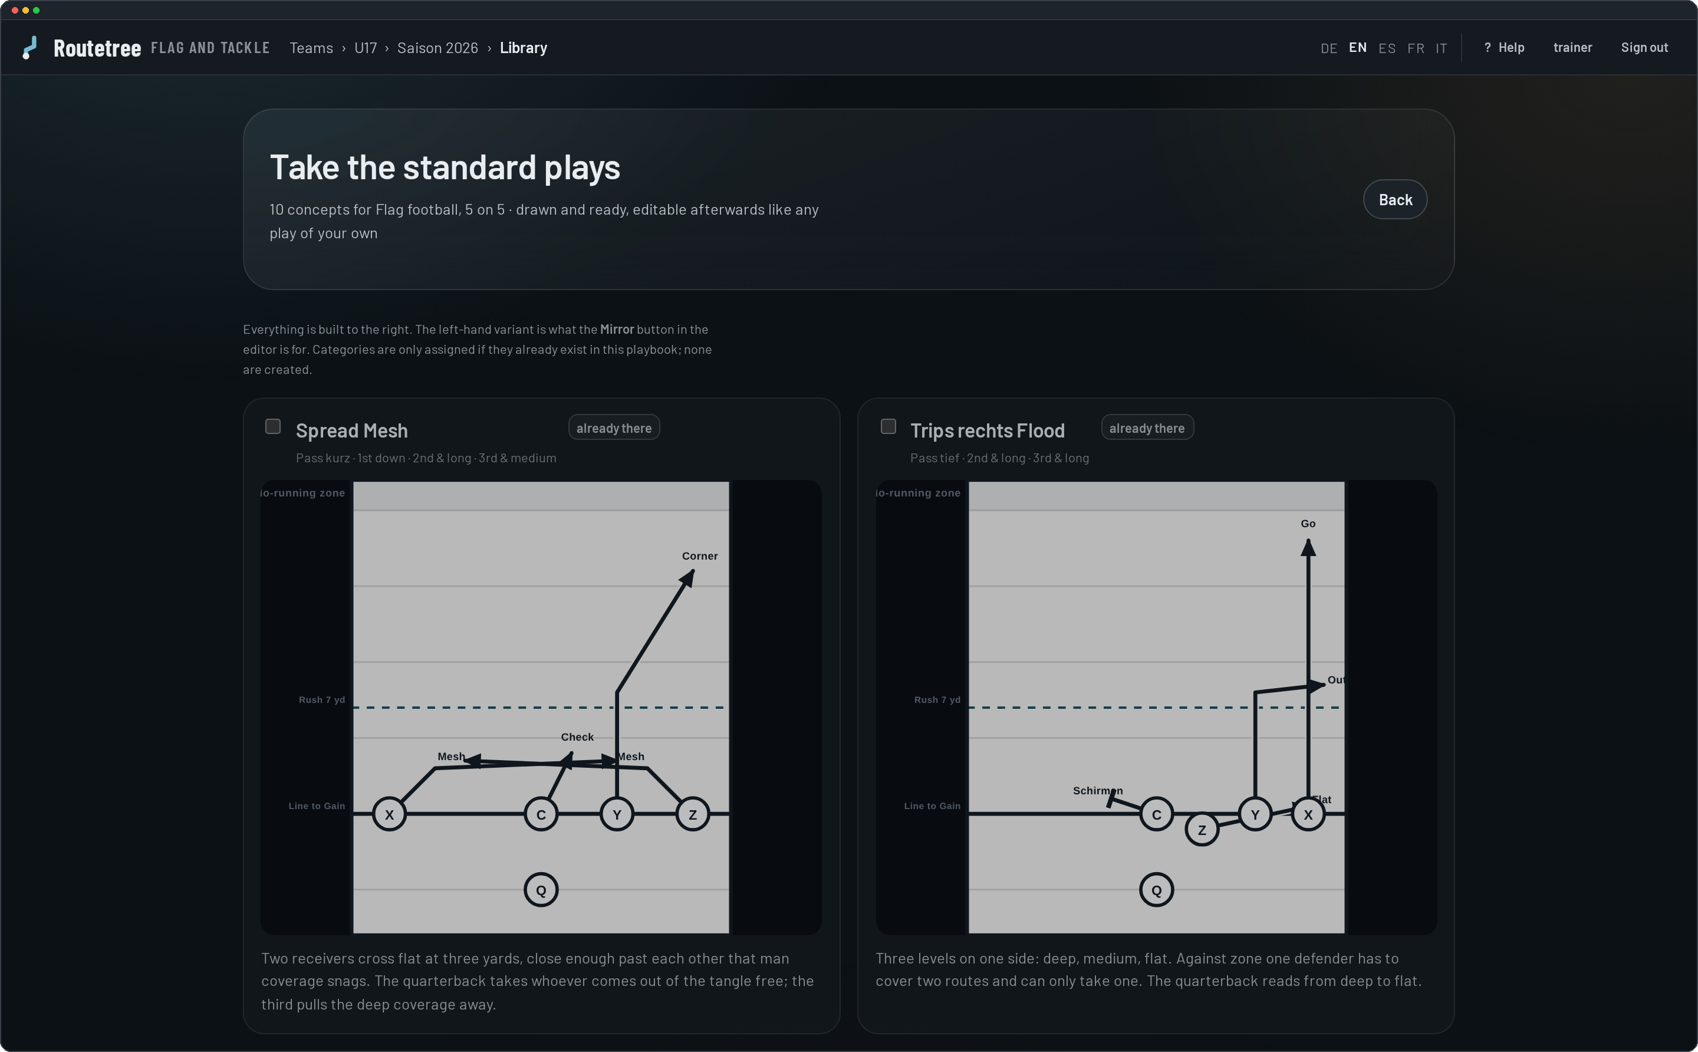Check the Spread Mesh checkbox
This screenshot has width=1698, height=1052.
[x=272, y=426]
